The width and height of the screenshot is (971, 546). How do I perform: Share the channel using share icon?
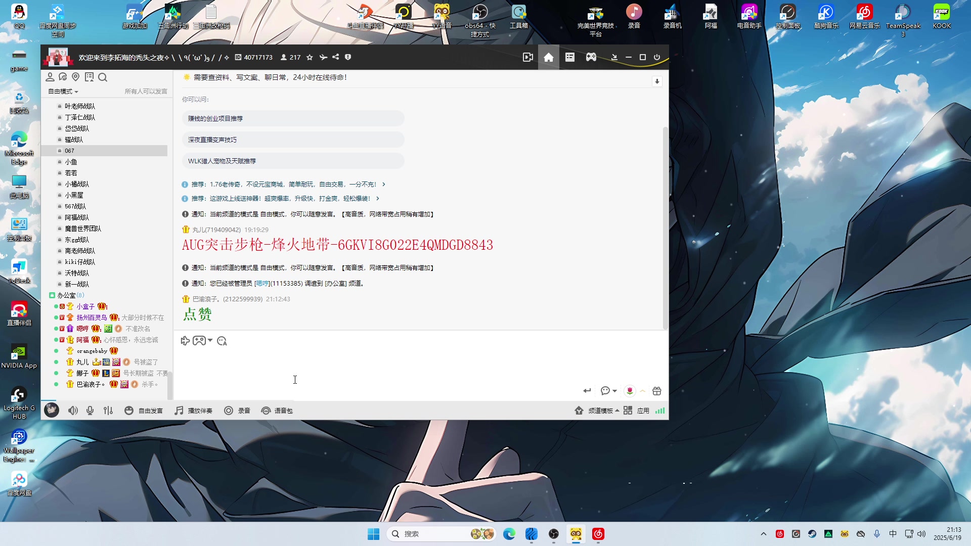point(336,57)
